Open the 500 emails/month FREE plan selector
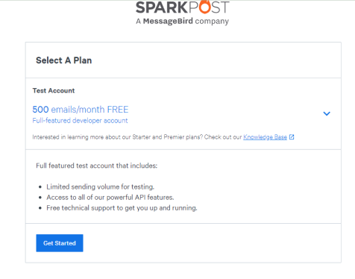Screen dimensions: 355x279 tap(181, 113)
